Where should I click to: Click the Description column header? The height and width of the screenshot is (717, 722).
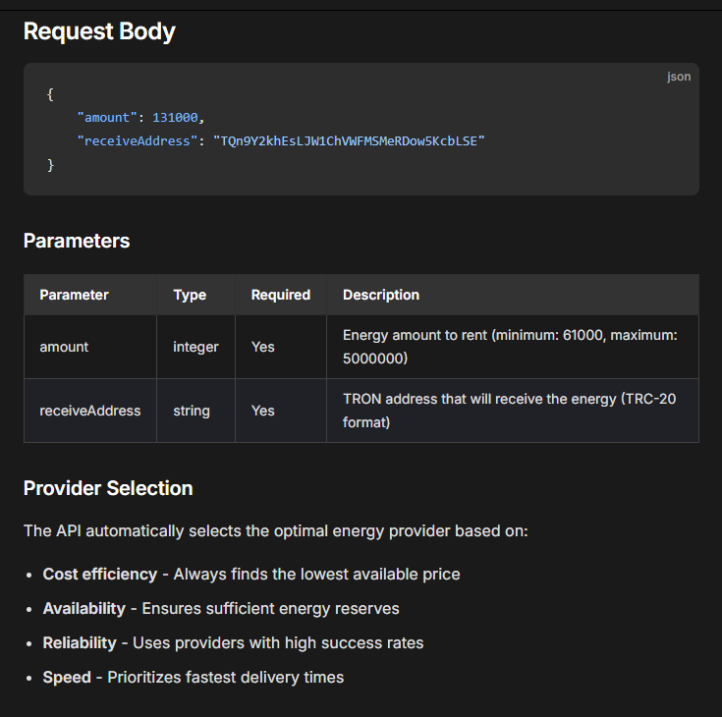coord(381,295)
